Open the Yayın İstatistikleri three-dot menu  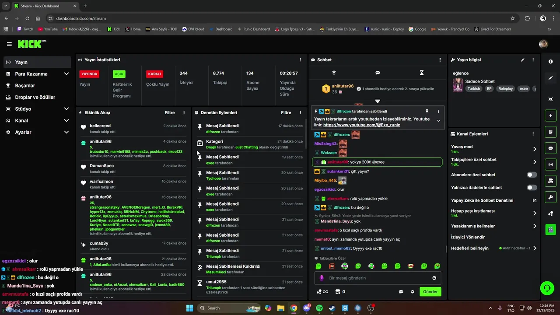(x=300, y=60)
